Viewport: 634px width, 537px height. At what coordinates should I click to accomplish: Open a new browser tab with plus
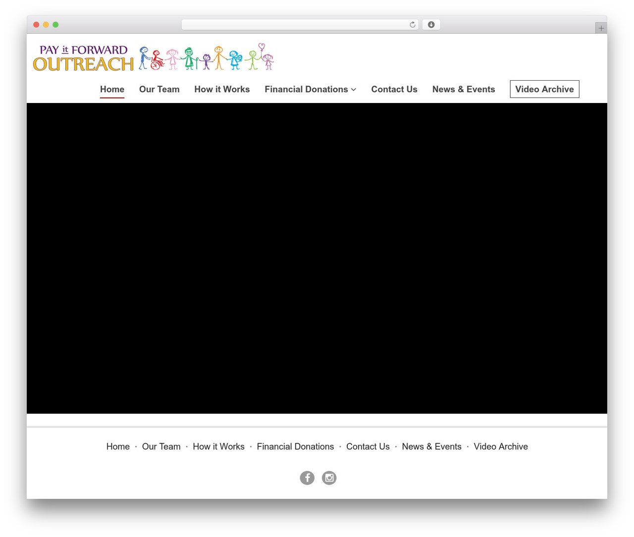601,28
